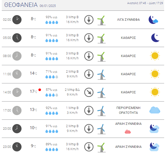Click the 02:00 clock icon
Screen dimensions: 168x155
pos(17,20)
